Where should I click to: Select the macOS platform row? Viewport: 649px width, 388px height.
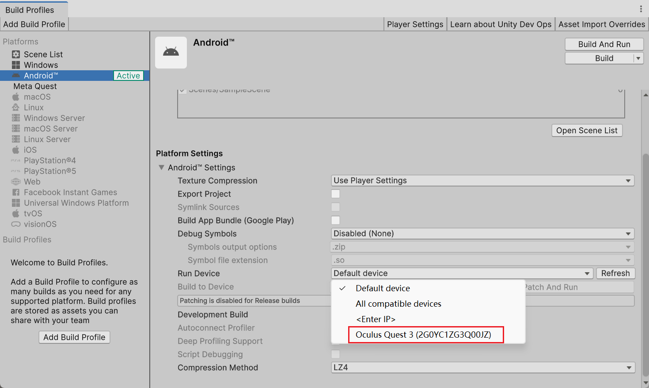click(75, 97)
